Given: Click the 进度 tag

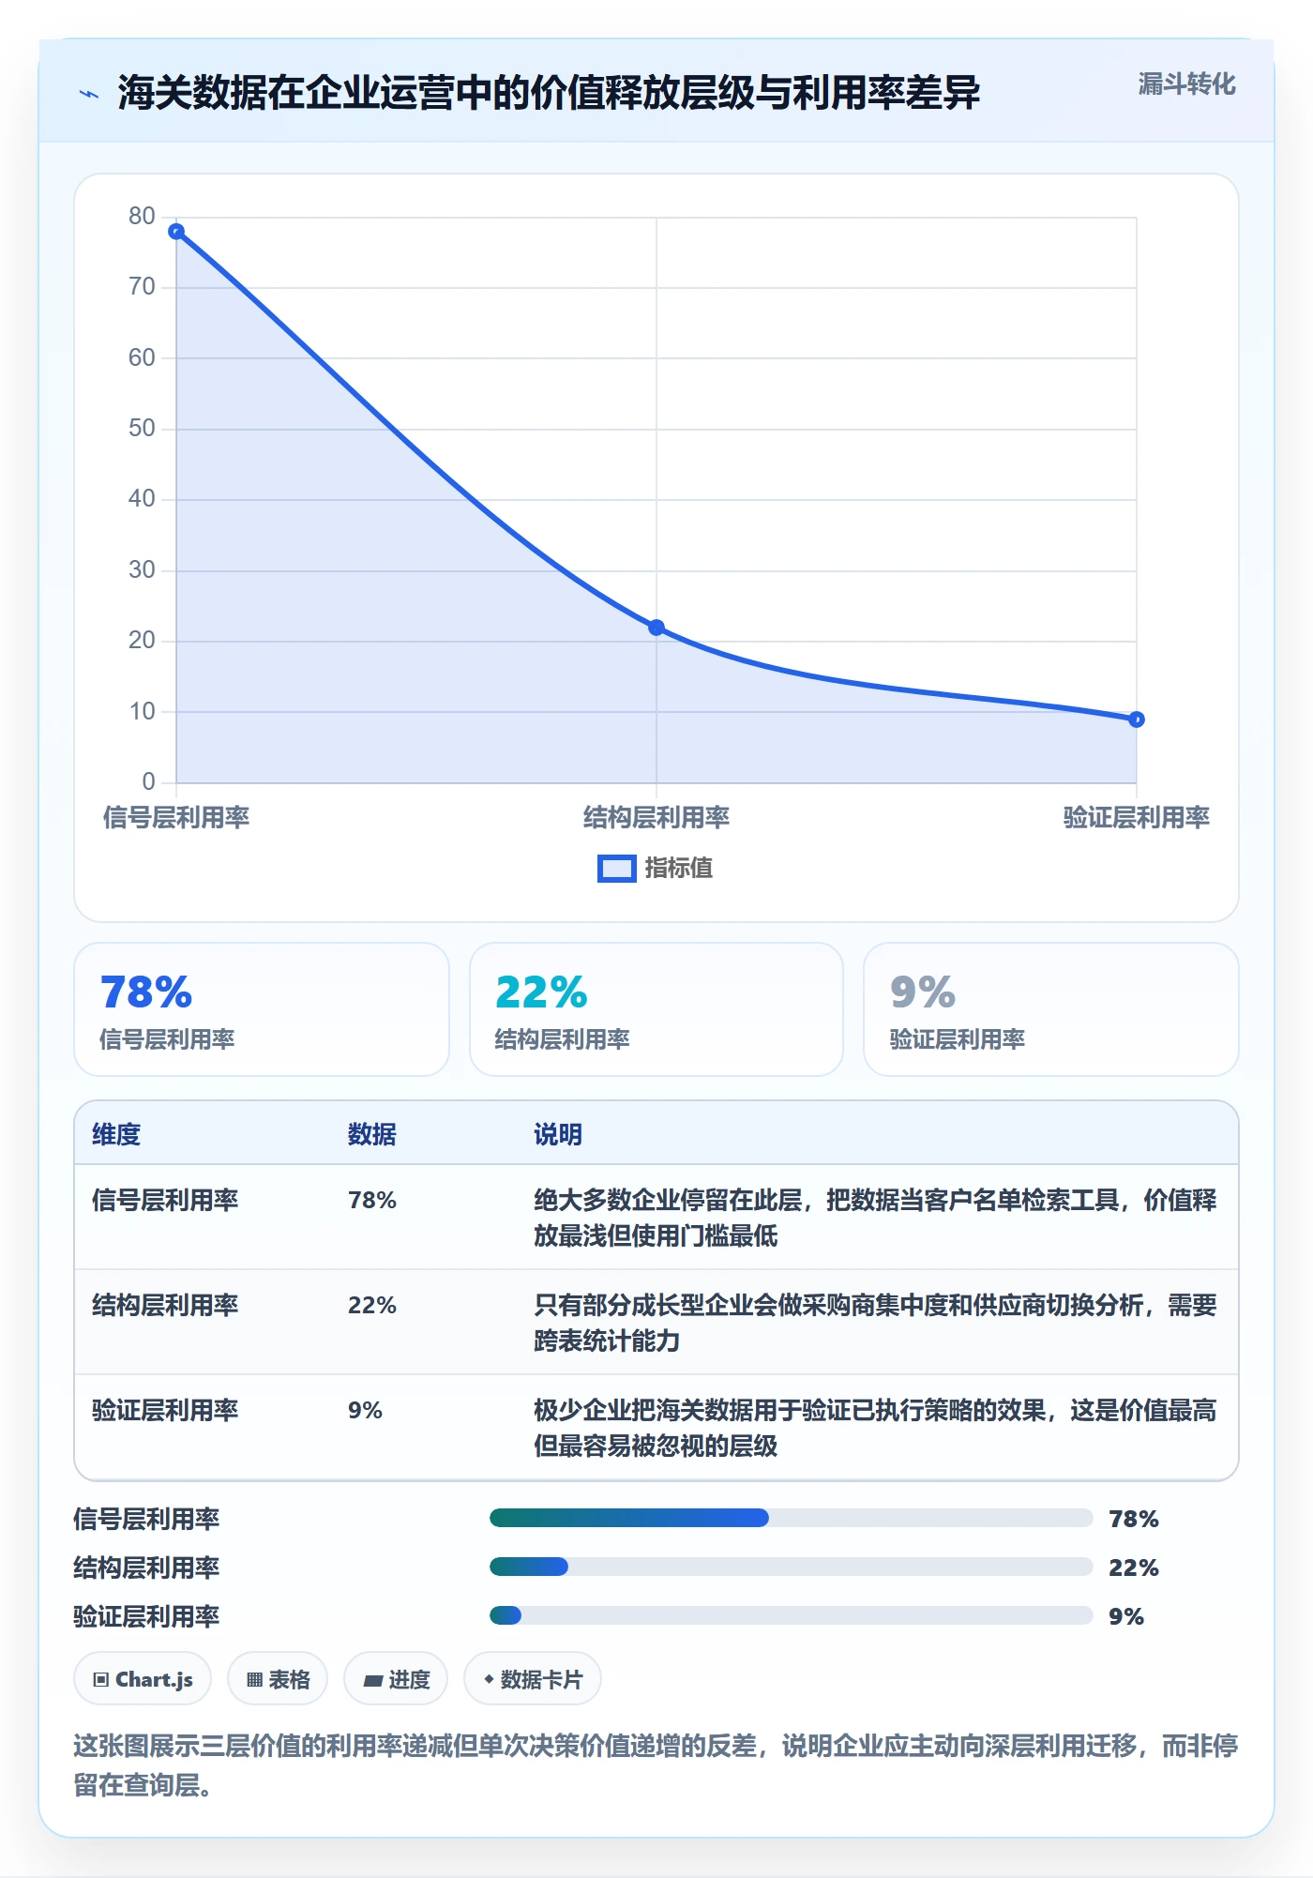Looking at the screenshot, I should [x=396, y=1679].
